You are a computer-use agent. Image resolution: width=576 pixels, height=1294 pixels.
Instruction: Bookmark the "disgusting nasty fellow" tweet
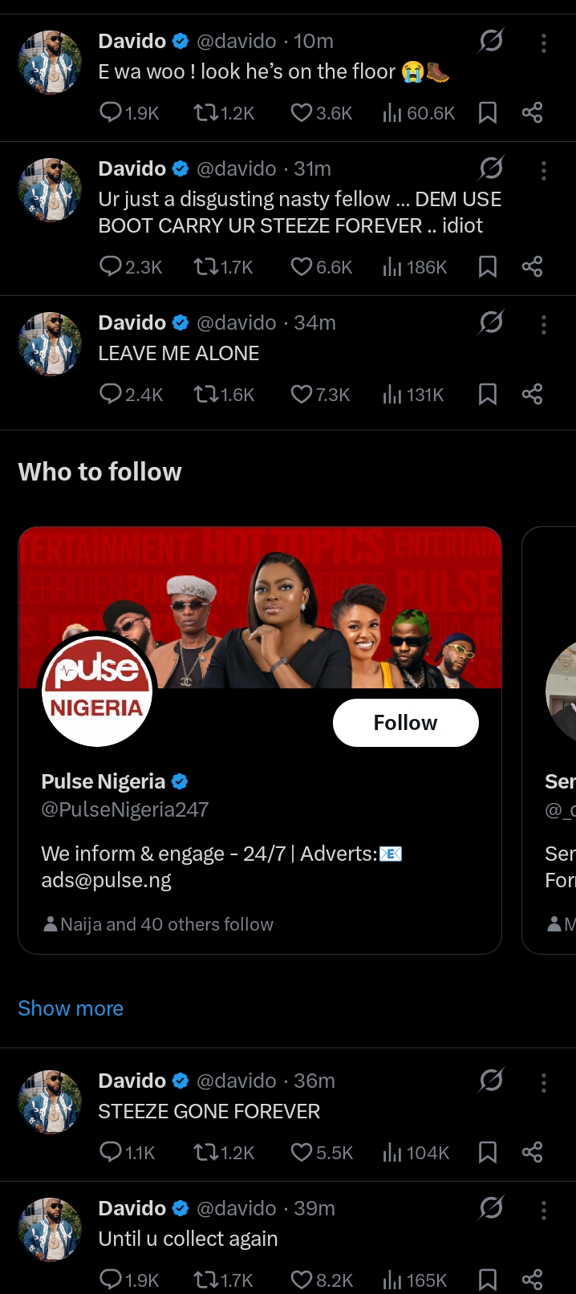click(x=487, y=266)
